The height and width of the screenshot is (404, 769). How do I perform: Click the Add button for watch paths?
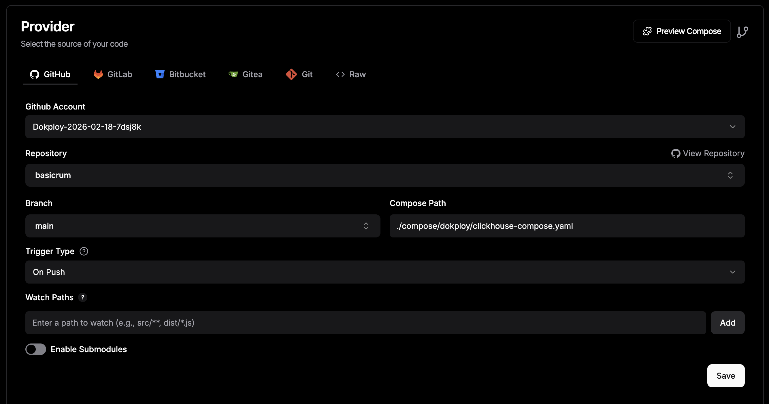(727, 323)
